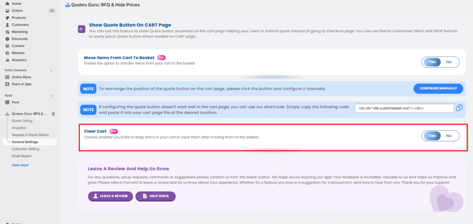Viewport: 473px width, 224px height.
Task: Select Quote Listing submenu item
Action: pyautogui.click(x=22, y=121)
